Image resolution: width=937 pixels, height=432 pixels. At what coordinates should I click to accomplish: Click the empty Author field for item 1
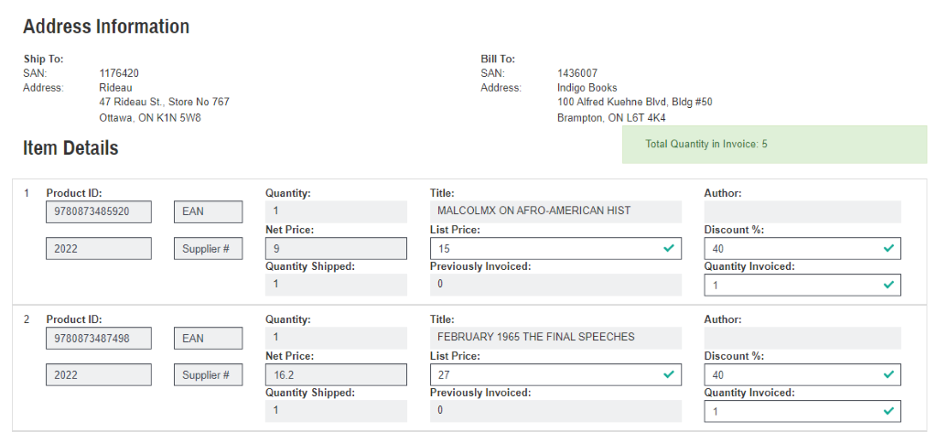tap(802, 211)
